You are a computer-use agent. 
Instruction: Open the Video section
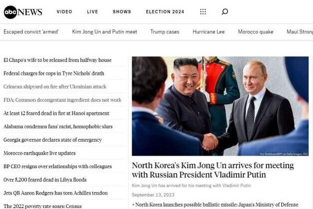[x=64, y=11]
